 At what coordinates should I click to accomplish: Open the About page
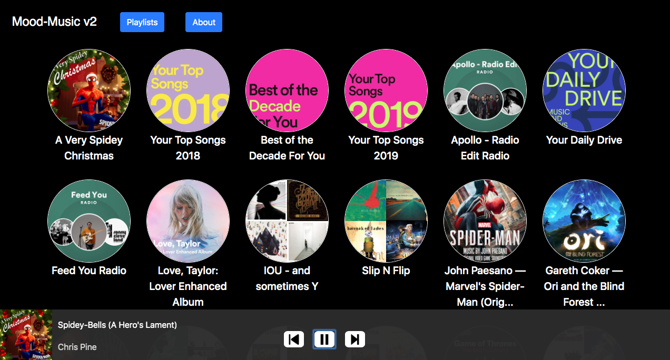tap(204, 22)
